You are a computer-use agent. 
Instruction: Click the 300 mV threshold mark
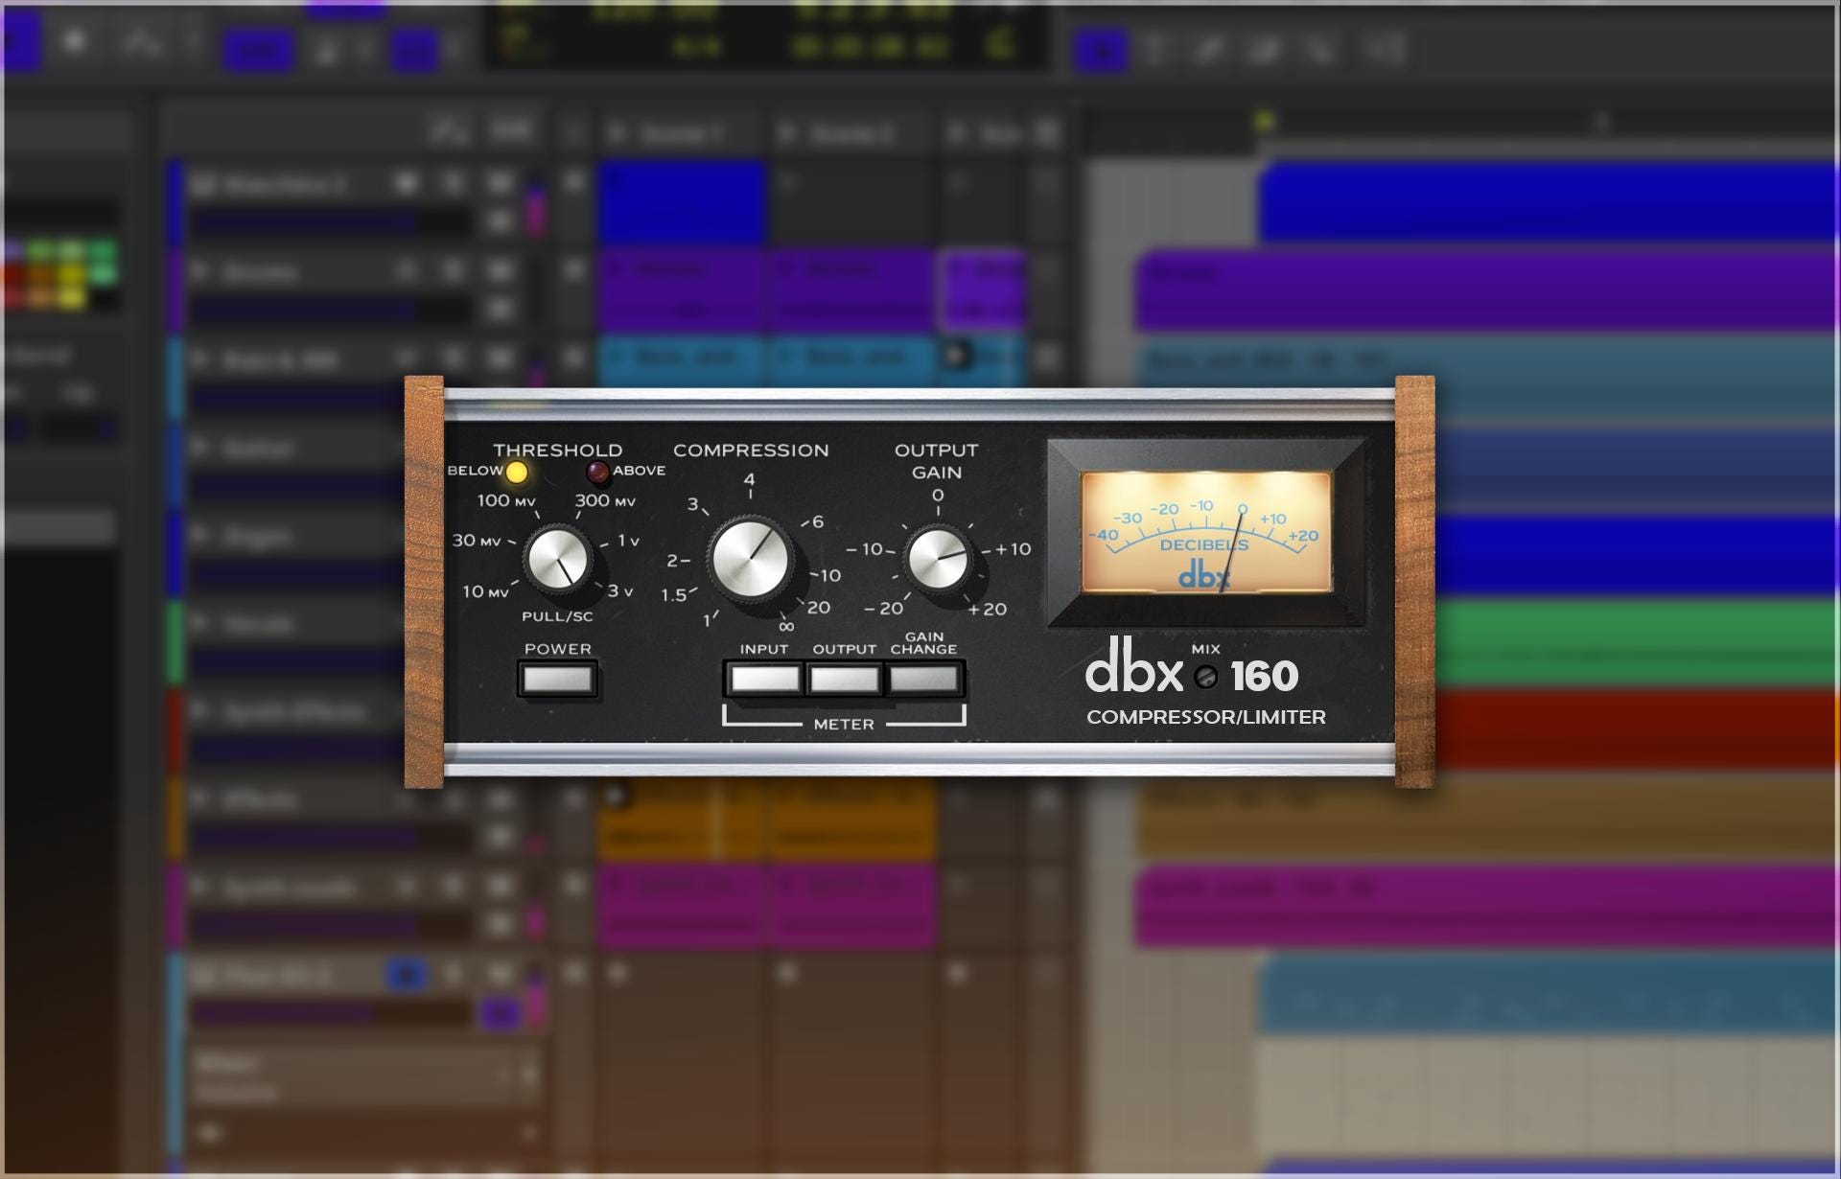[605, 500]
